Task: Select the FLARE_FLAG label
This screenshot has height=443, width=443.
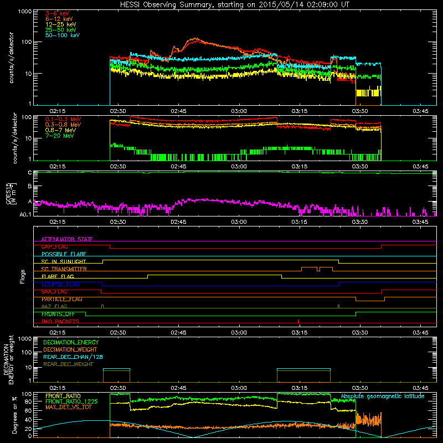Action: pyautogui.click(x=58, y=276)
